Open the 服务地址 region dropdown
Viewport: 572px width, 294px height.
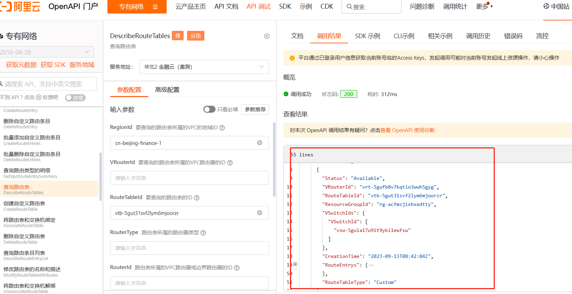(x=204, y=67)
